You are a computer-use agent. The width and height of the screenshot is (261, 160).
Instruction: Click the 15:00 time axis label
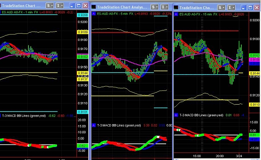(x=197, y=156)
